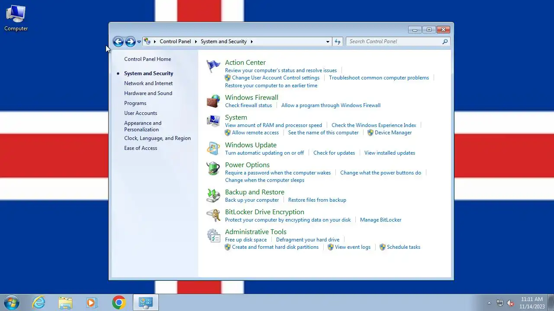Open the Action Center heading link
Viewport: 554px width, 311px height.
tap(245, 63)
